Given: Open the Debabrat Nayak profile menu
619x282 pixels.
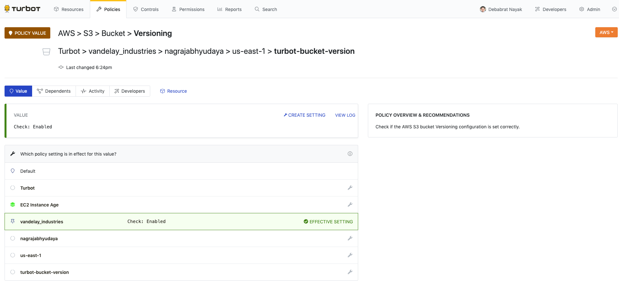Looking at the screenshot, I should tap(501, 9).
